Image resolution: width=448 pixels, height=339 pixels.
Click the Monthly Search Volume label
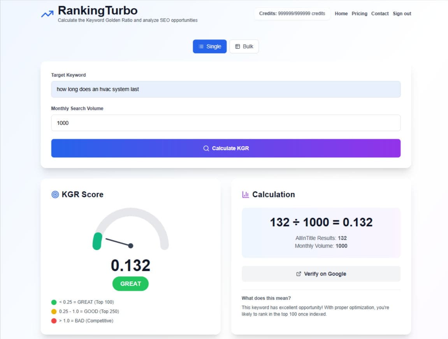pyautogui.click(x=77, y=108)
